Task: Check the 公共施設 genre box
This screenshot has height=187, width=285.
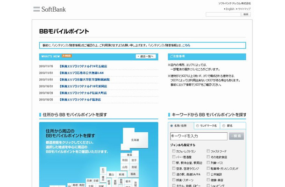Action: [208, 174]
